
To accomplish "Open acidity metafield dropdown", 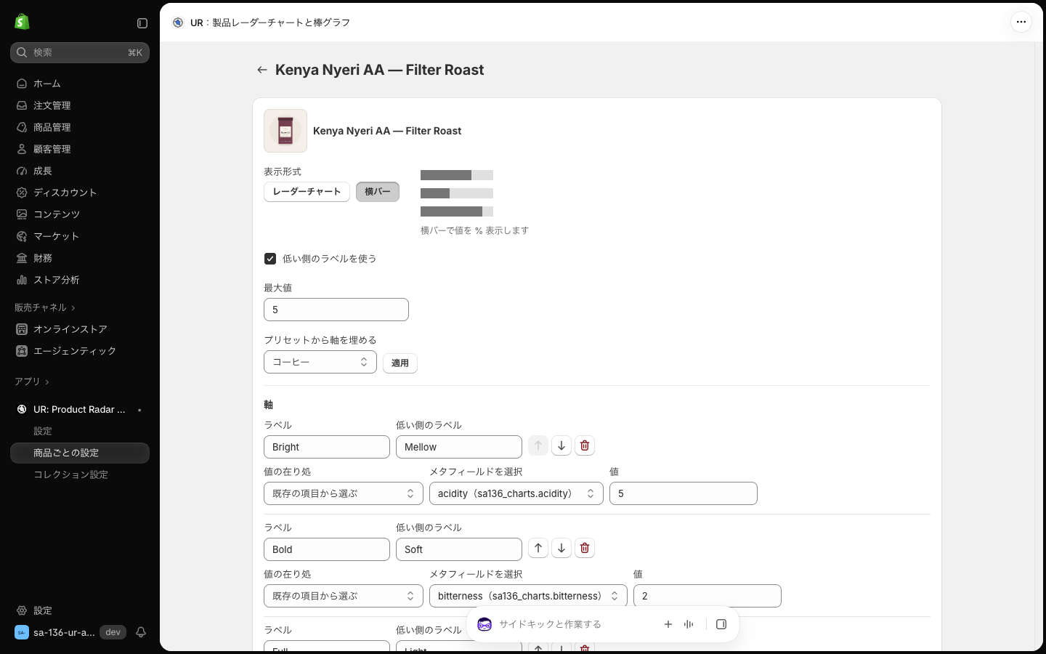I will coord(516,493).
